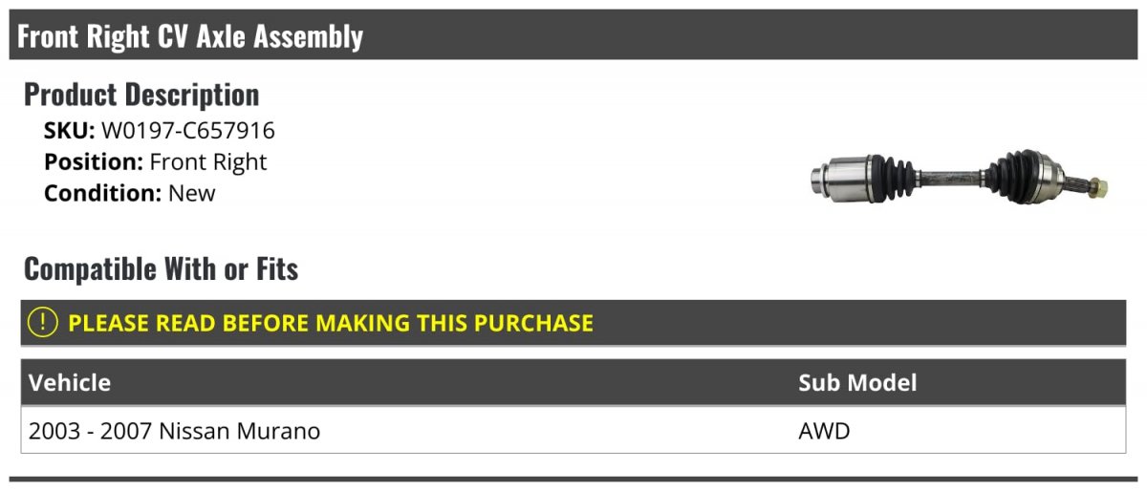Click the bottom horizontal divider line
The width and height of the screenshot is (1147, 491).
click(x=573, y=479)
